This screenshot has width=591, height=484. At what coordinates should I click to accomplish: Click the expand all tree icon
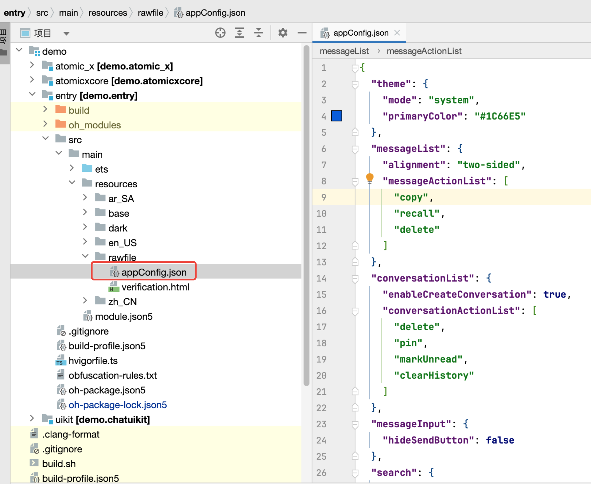[x=239, y=33]
